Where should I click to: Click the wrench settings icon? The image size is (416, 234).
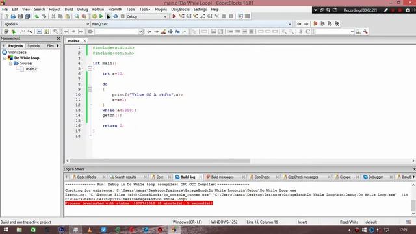[x=365, y=32]
